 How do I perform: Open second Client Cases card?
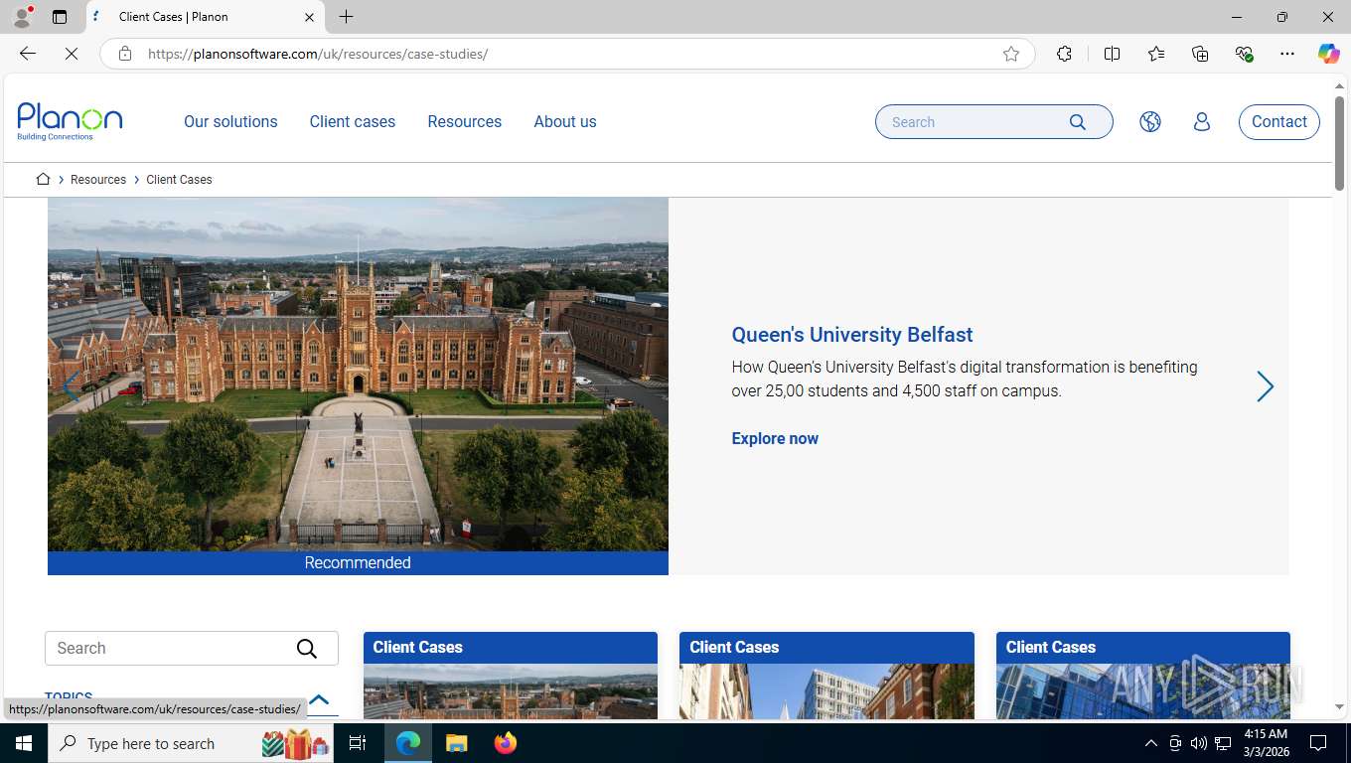(x=826, y=676)
